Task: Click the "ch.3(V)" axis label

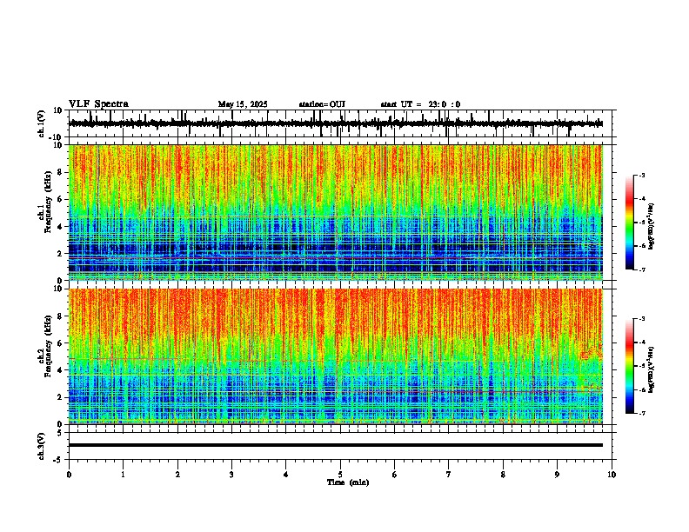Action: [x=42, y=446]
